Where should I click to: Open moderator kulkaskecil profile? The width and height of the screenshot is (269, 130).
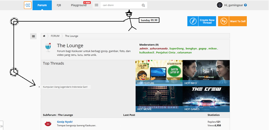tap(147, 52)
